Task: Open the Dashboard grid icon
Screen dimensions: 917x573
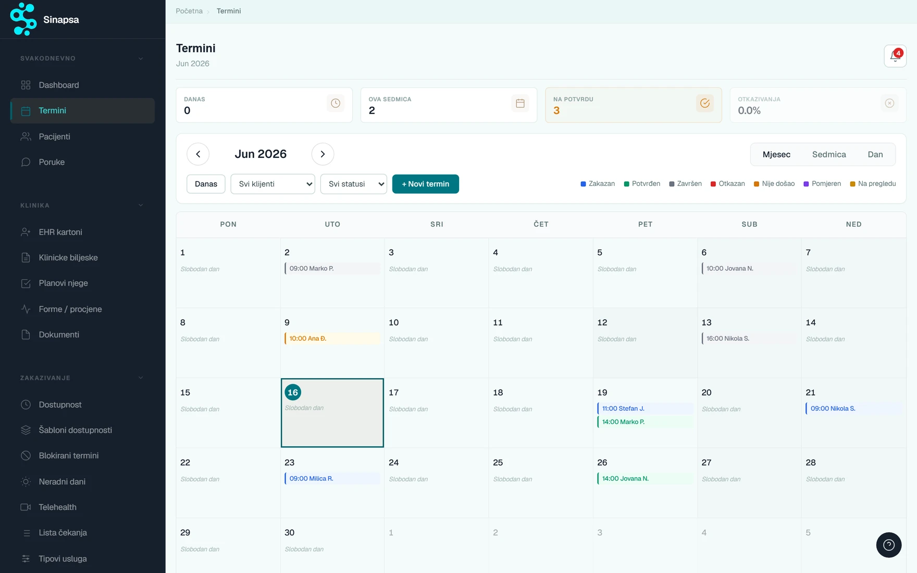Action: [x=26, y=85]
